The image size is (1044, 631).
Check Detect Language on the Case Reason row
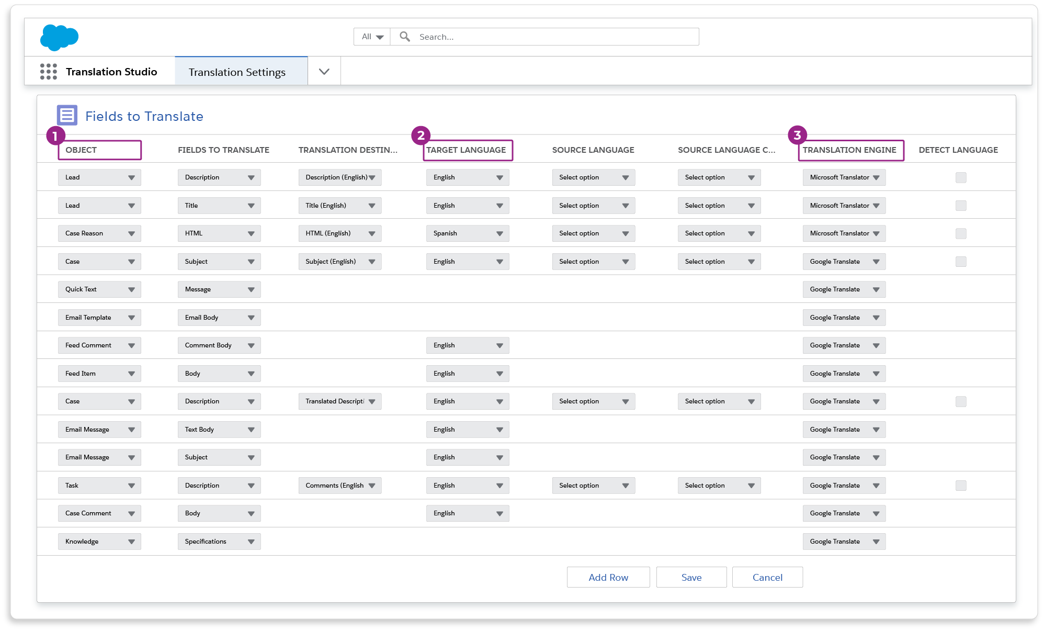click(961, 234)
